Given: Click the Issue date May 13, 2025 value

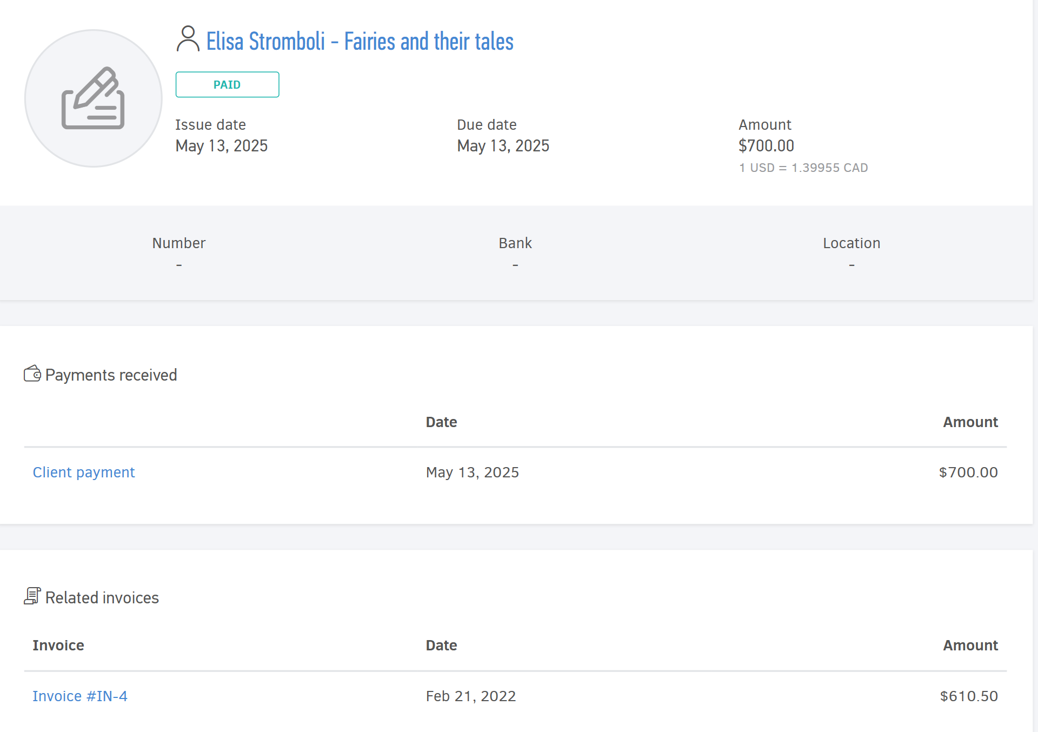Looking at the screenshot, I should point(222,146).
